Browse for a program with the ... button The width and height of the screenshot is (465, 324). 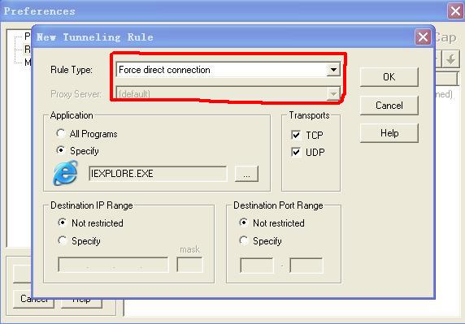click(x=246, y=174)
